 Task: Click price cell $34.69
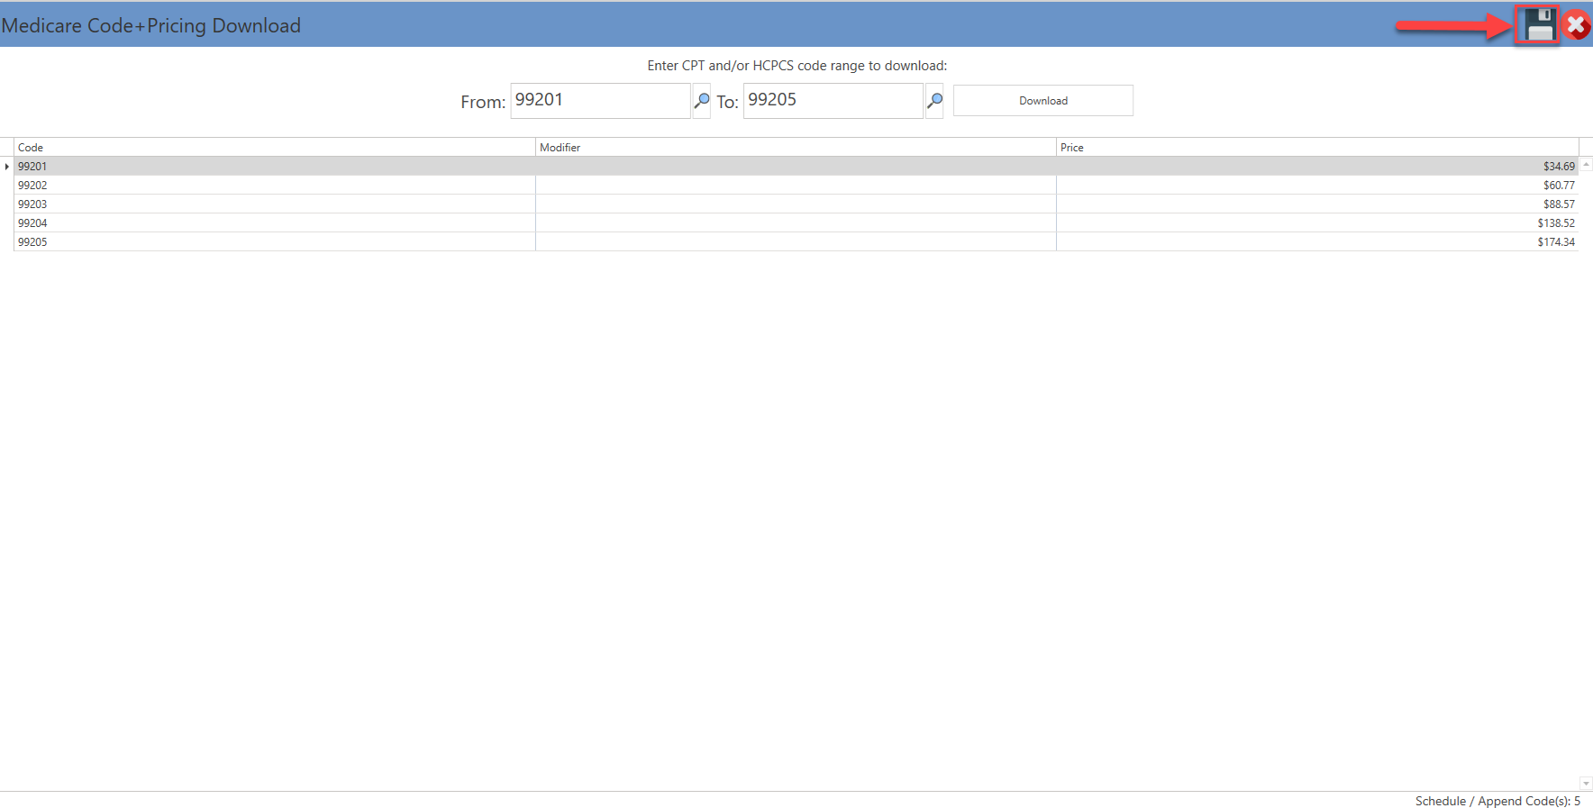point(1317,167)
